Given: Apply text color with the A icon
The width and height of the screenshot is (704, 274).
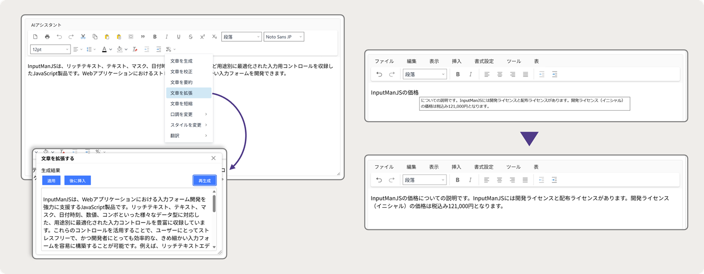Looking at the screenshot, I should (x=104, y=50).
